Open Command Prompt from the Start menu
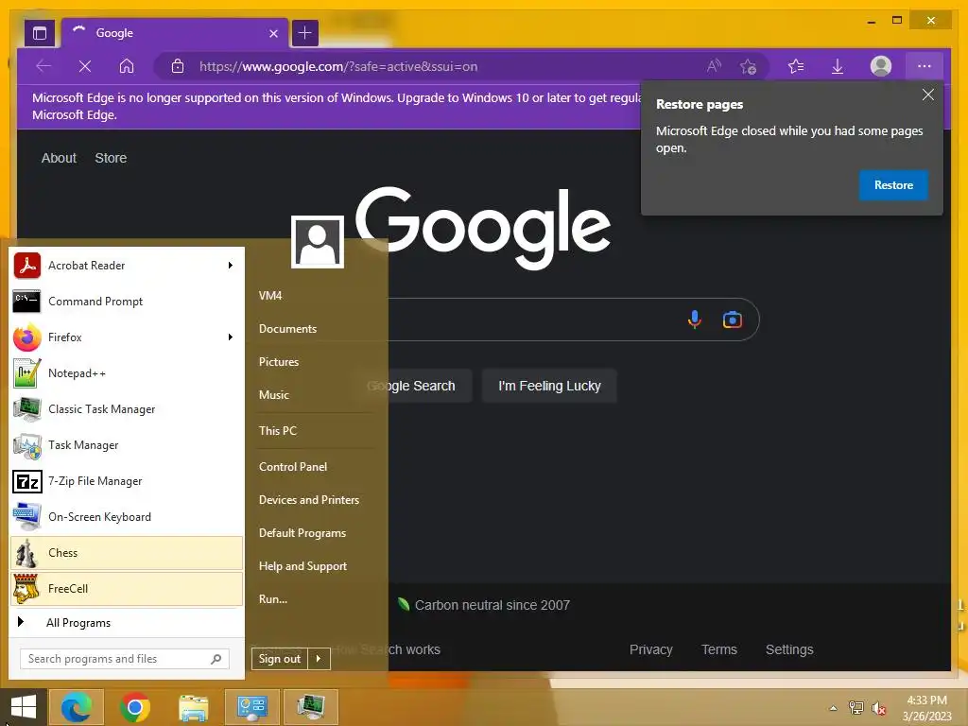This screenshot has height=726, width=968. pyautogui.click(x=127, y=302)
